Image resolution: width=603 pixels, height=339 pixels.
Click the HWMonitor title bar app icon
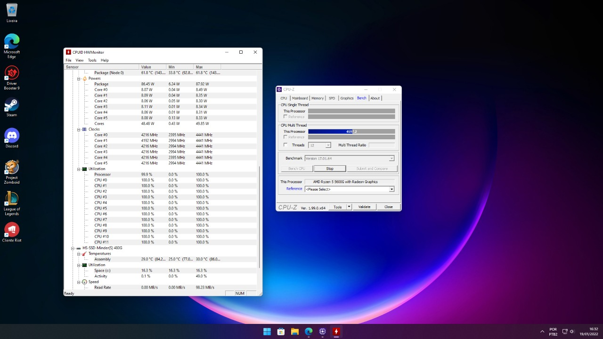click(68, 52)
